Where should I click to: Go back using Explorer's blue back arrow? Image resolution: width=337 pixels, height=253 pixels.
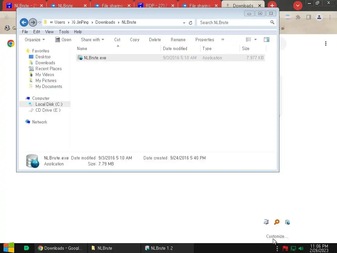coord(24,22)
